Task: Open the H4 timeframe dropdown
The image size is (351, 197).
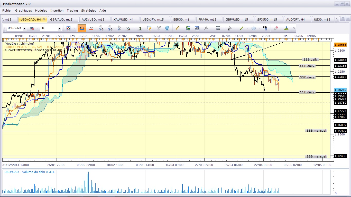Action: 60,28
